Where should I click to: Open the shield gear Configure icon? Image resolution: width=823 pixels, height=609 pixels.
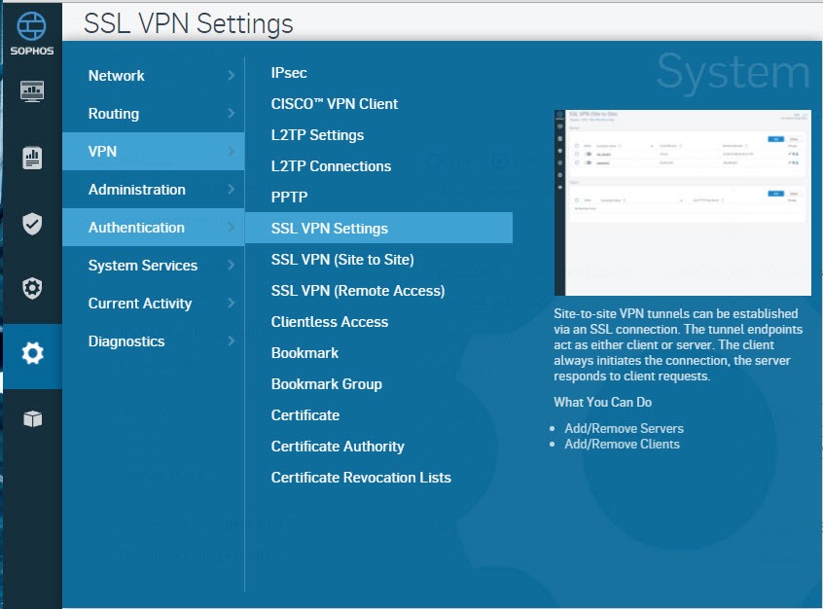point(32,288)
